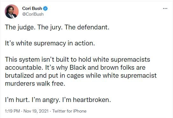Click the Nov 19, 2021 date
Viewport: 173px width, 118px height.
tap(36, 111)
